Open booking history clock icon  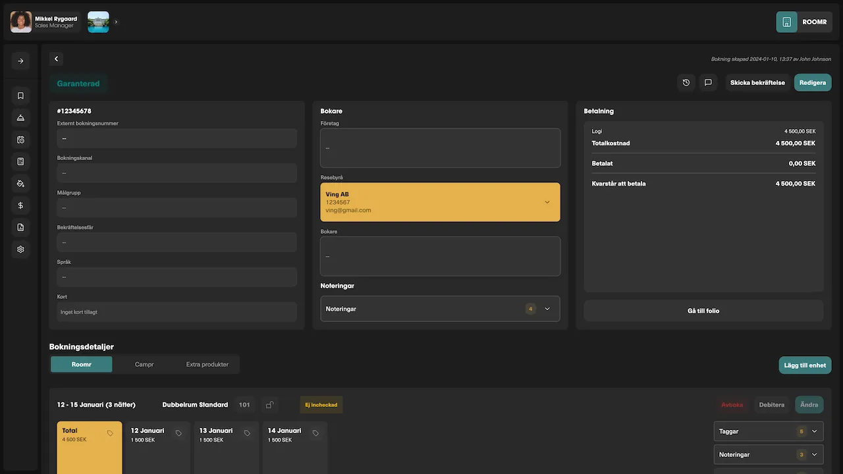[686, 83]
